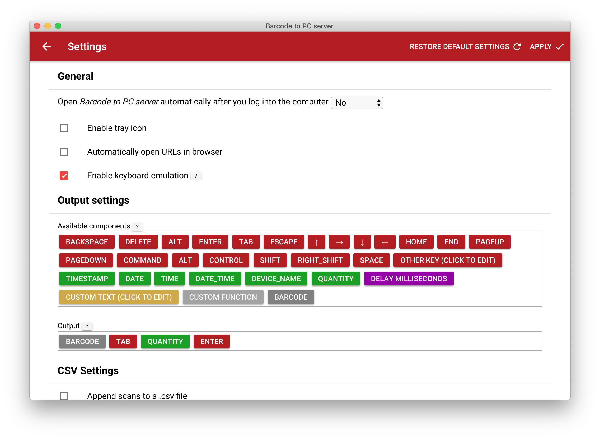Select the SPACE component
The image size is (600, 439).
[x=371, y=260]
